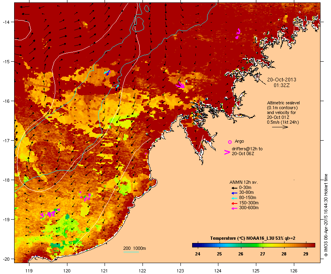
Task: Click the cyan 80-150m legend arrow
Action: click(235, 198)
